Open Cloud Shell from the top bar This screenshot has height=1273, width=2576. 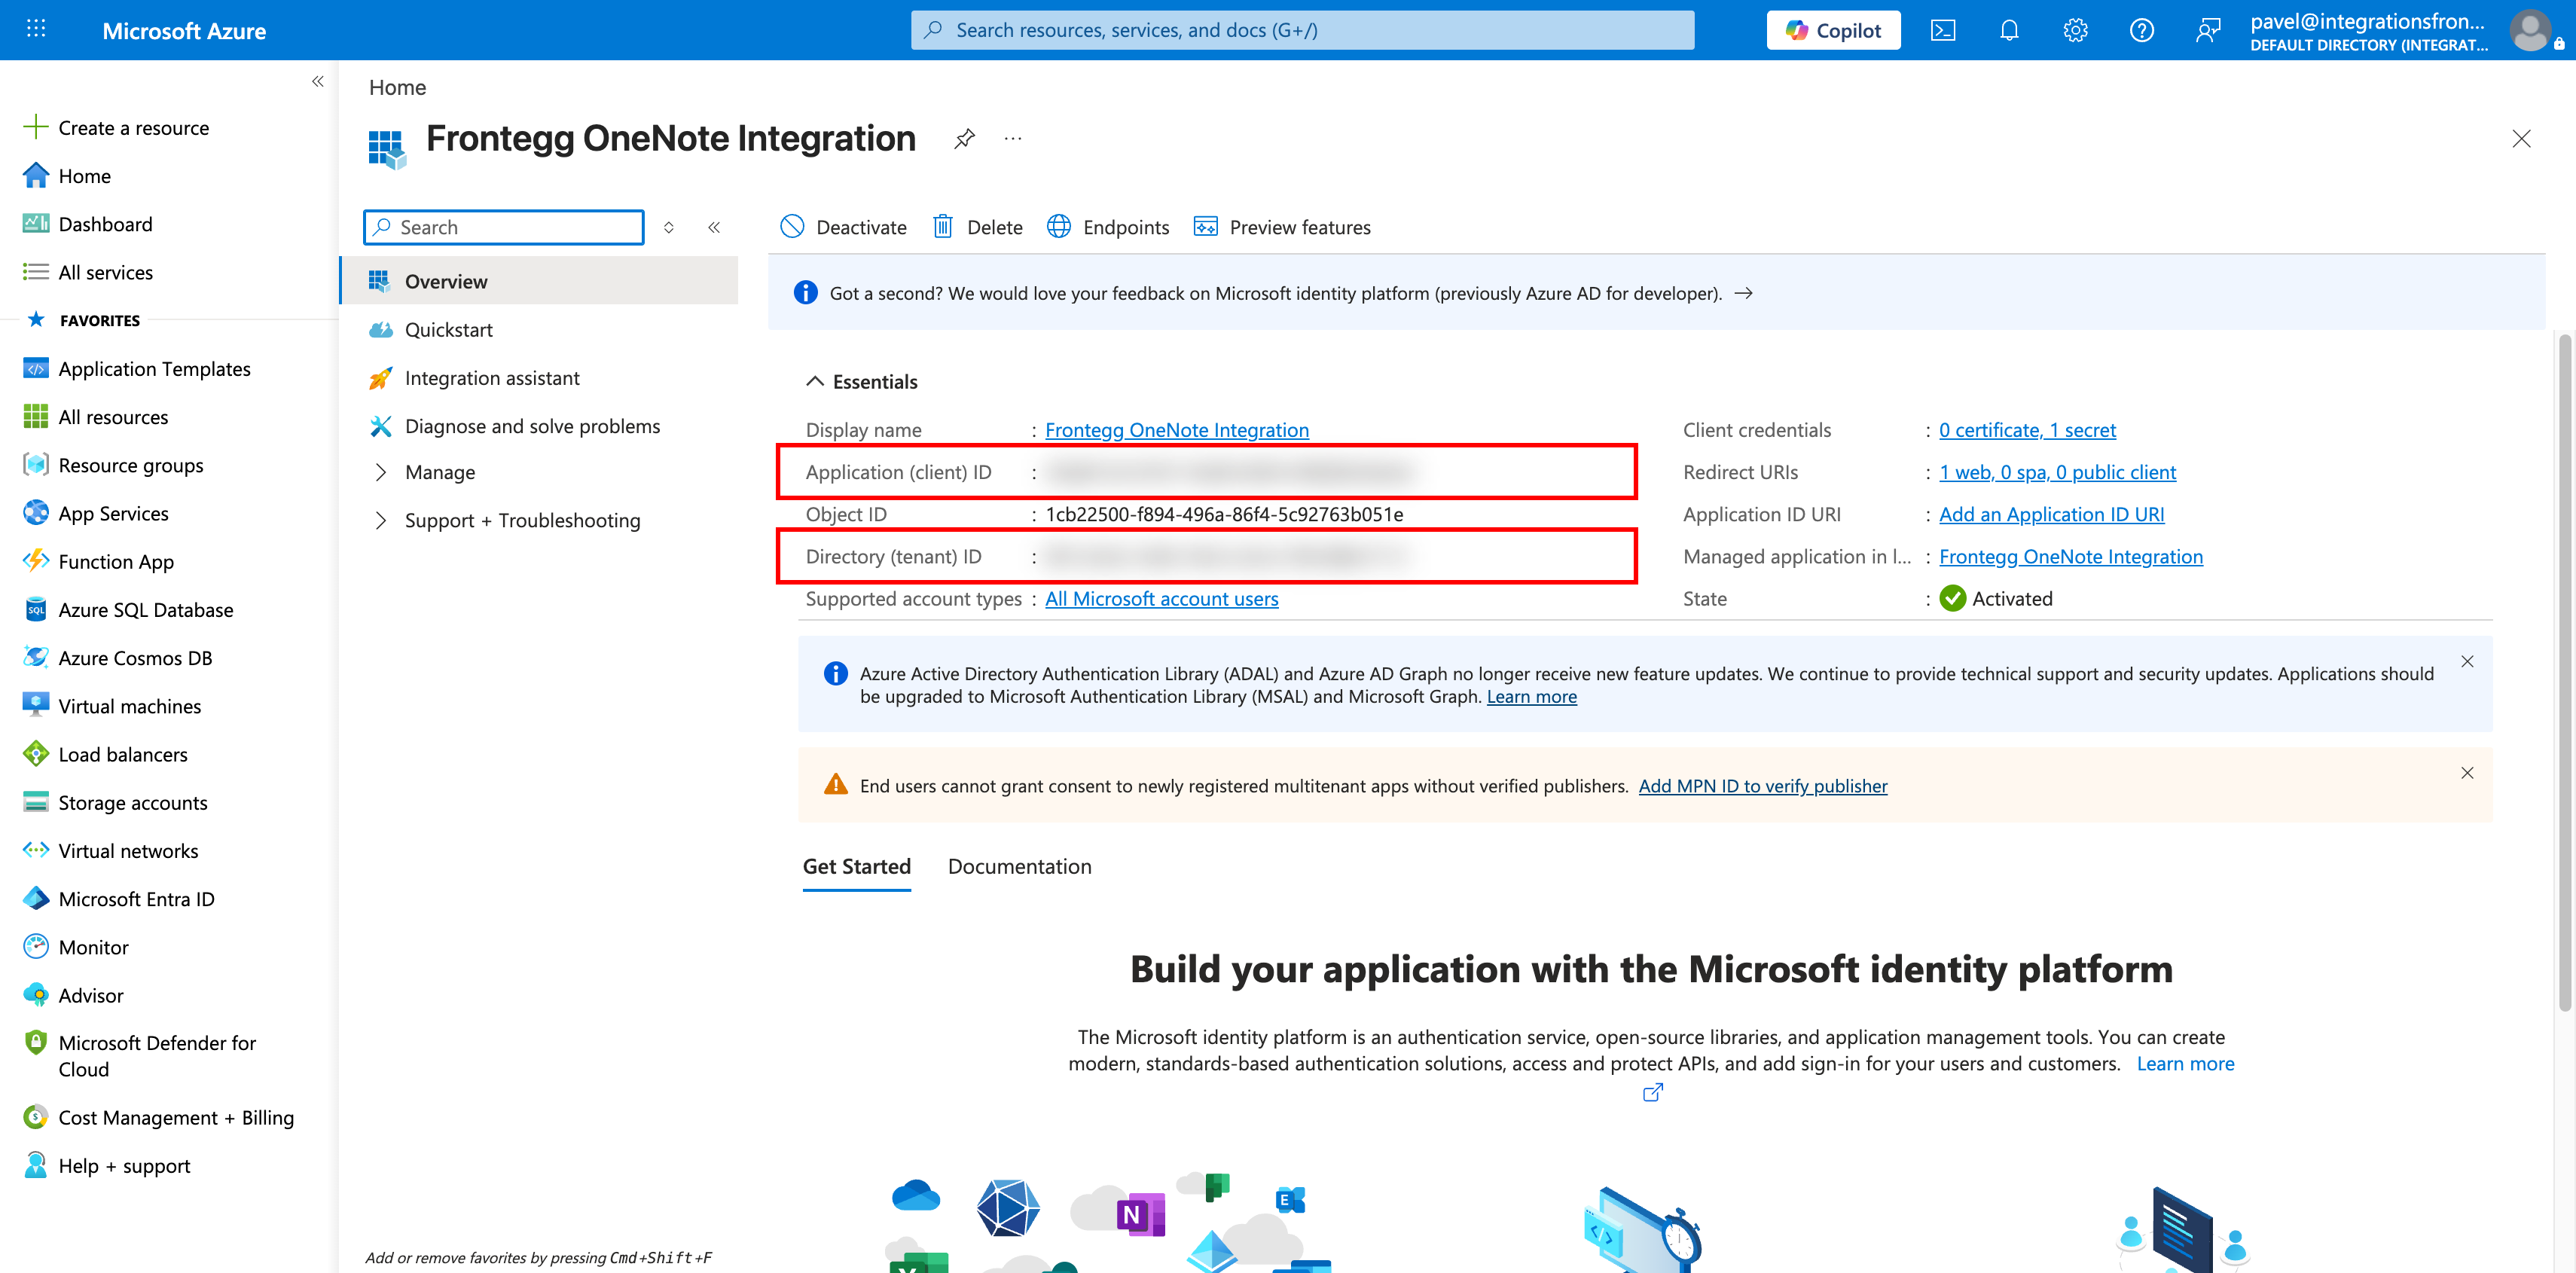click(1942, 30)
